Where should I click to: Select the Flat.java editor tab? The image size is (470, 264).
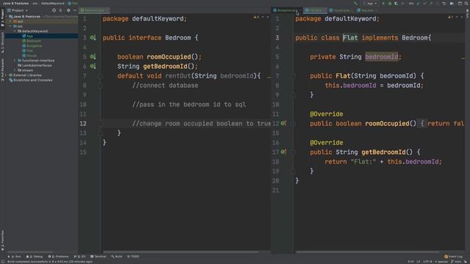tap(315, 10)
